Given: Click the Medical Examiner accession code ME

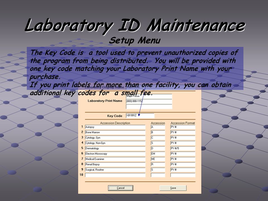Looking at the screenshot, I should pos(158,159).
